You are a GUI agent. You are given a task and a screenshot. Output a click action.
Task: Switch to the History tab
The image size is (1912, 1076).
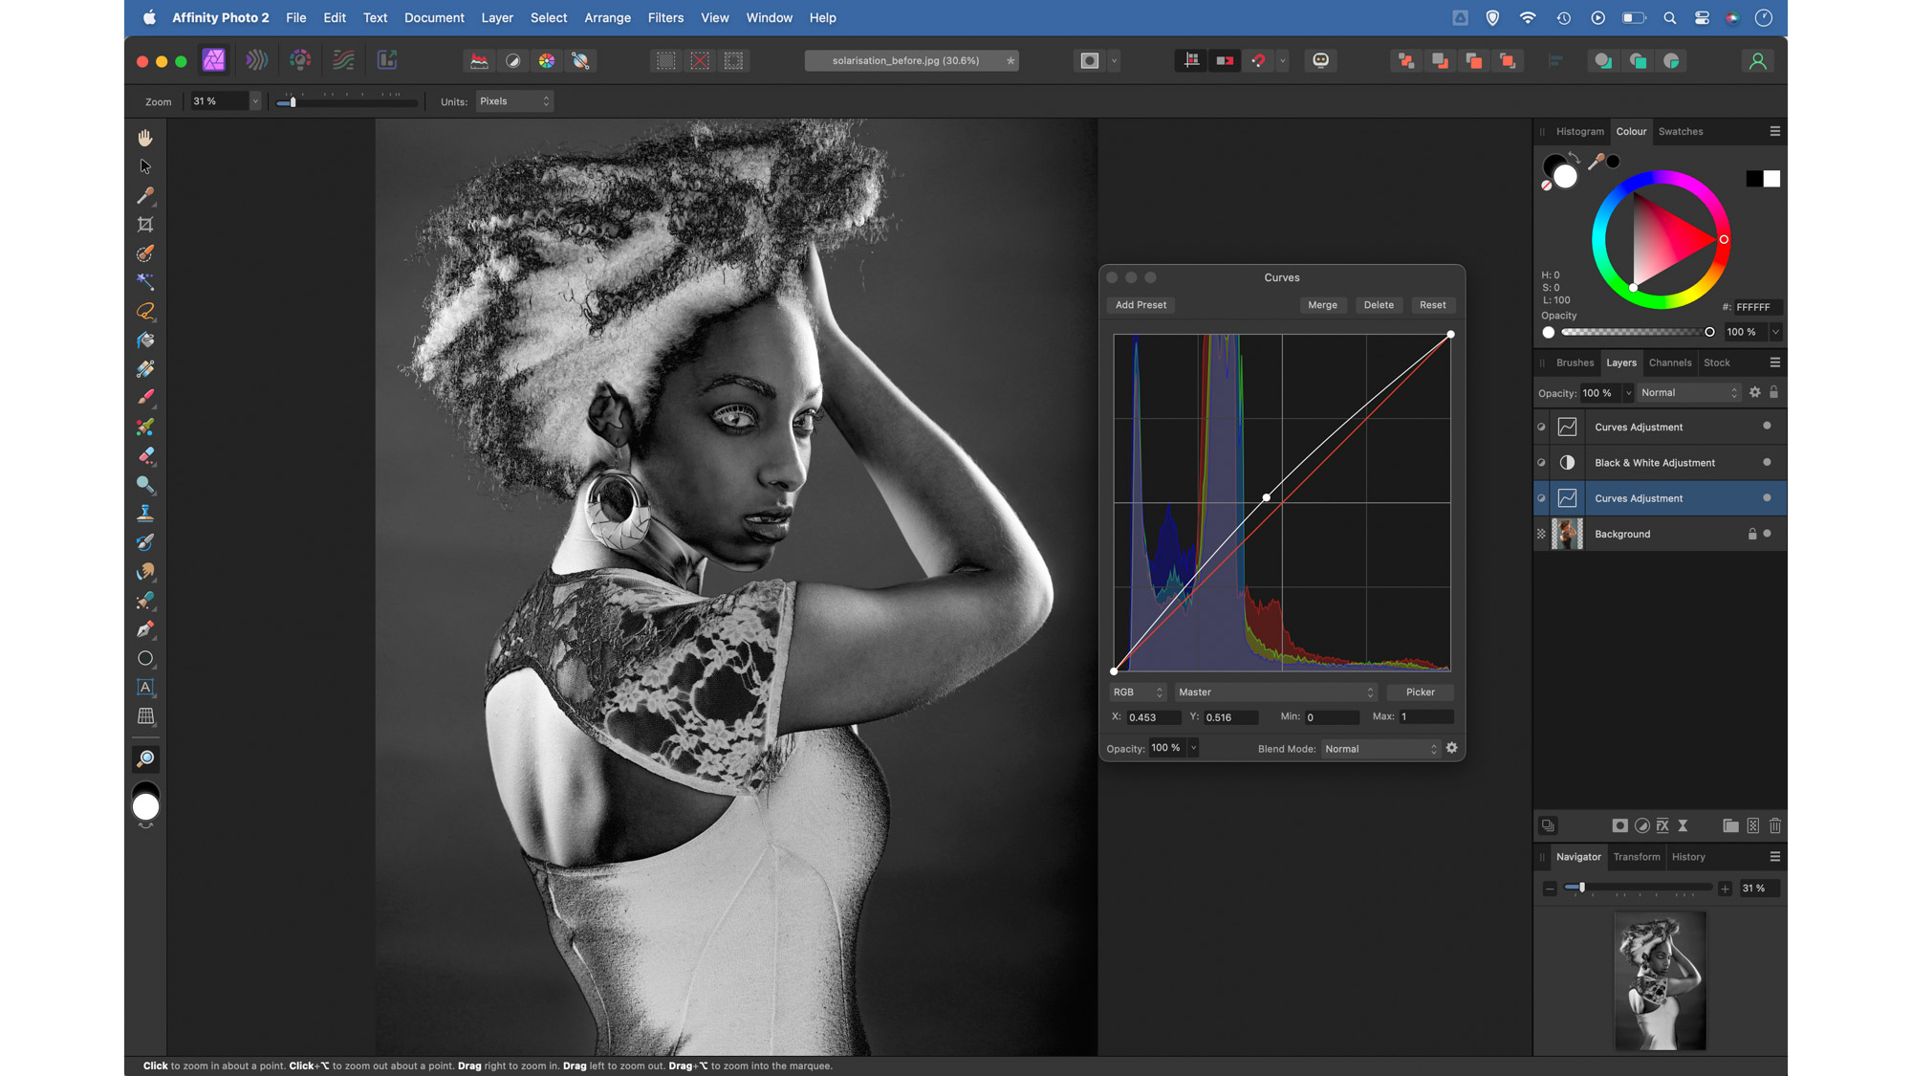click(x=1687, y=857)
